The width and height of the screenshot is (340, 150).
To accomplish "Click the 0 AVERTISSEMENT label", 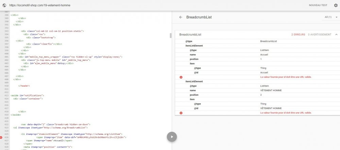I will point(320,34).
